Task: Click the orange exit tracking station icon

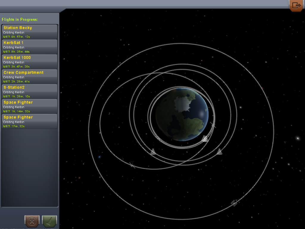Action: click(296, 6)
